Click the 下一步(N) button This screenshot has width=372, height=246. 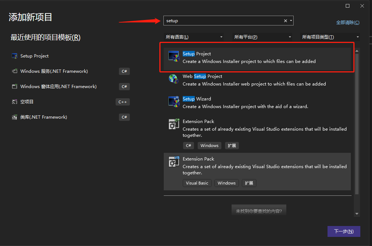[x=344, y=231]
